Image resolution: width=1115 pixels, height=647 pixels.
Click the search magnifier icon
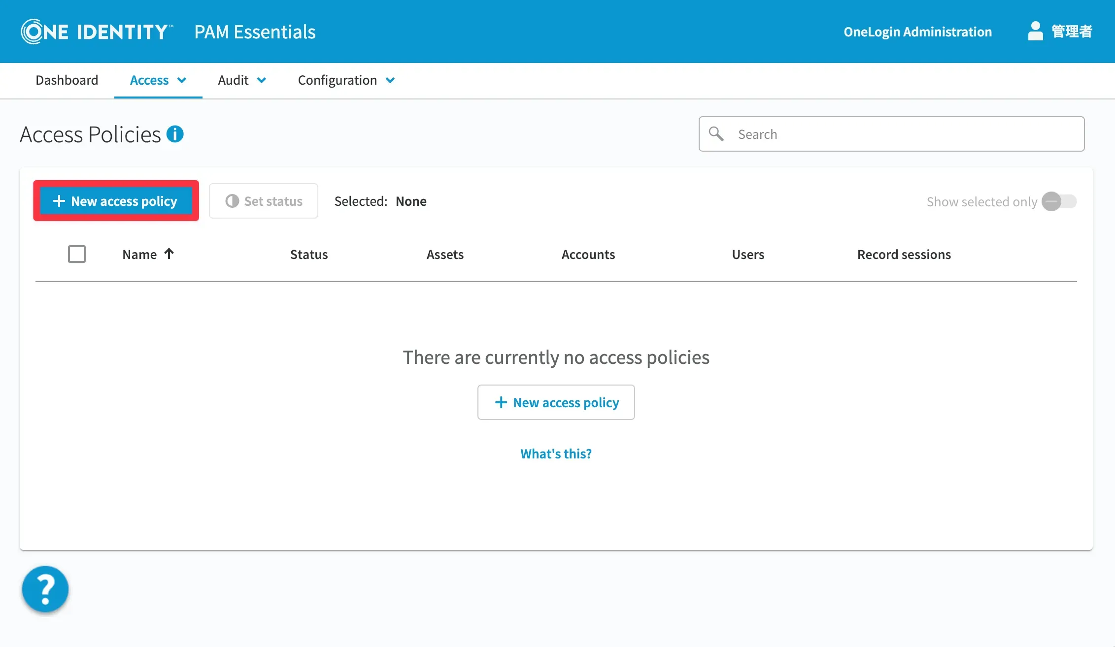pos(716,134)
